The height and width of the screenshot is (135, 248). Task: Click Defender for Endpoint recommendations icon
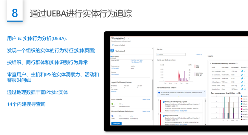120,116
